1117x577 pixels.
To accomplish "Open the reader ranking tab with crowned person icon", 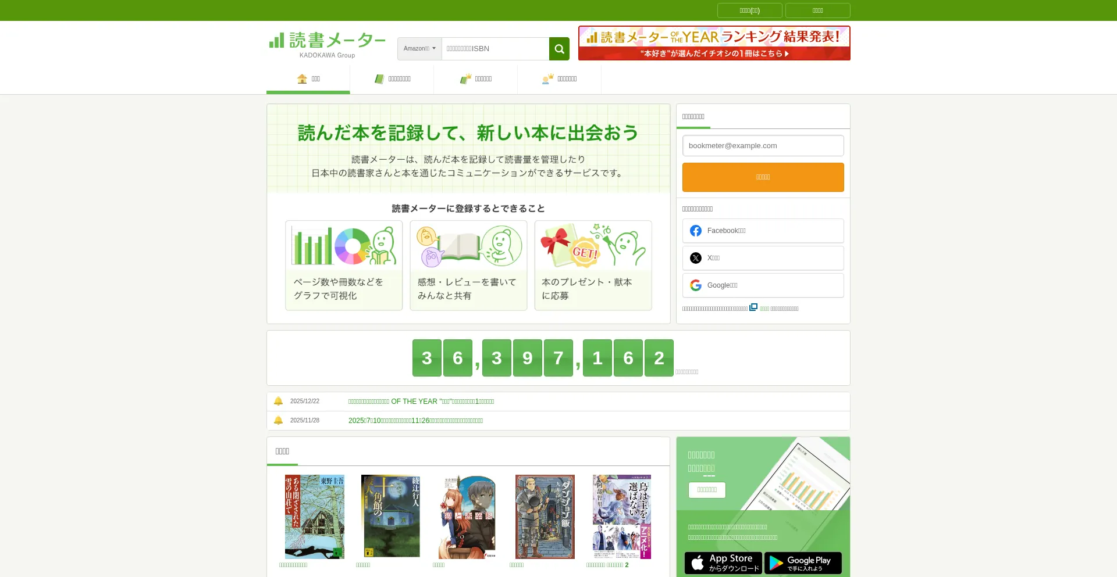I will pos(546,78).
